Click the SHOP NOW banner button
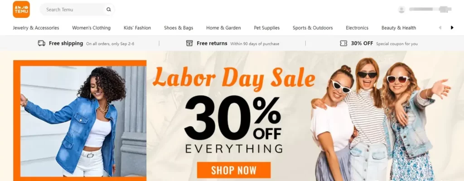Screen dimensions: 464x181 tap(234, 170)
